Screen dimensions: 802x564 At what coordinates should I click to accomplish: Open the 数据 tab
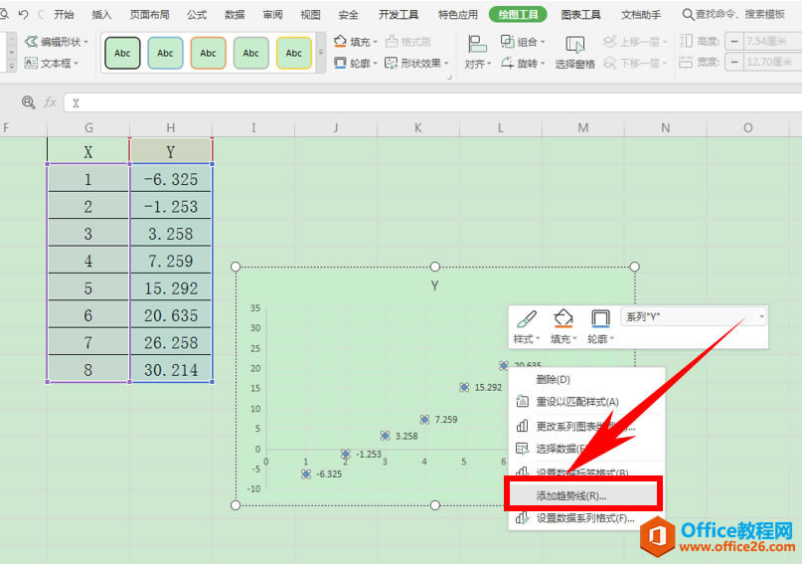tap(235, 14)
